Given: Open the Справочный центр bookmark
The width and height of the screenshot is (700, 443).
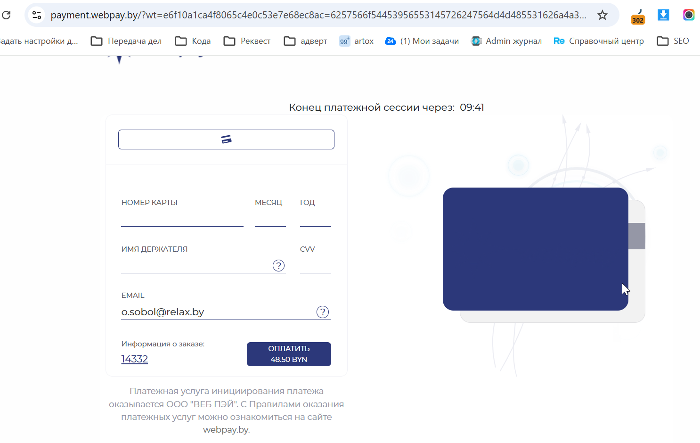Looking at the screenshot, I should tap(599, 41).
